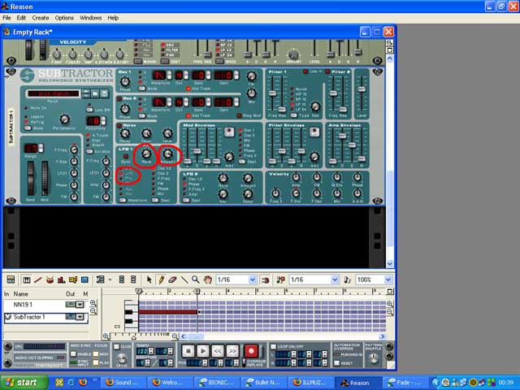
Task: Select the pencil tool
Action: 161,279
